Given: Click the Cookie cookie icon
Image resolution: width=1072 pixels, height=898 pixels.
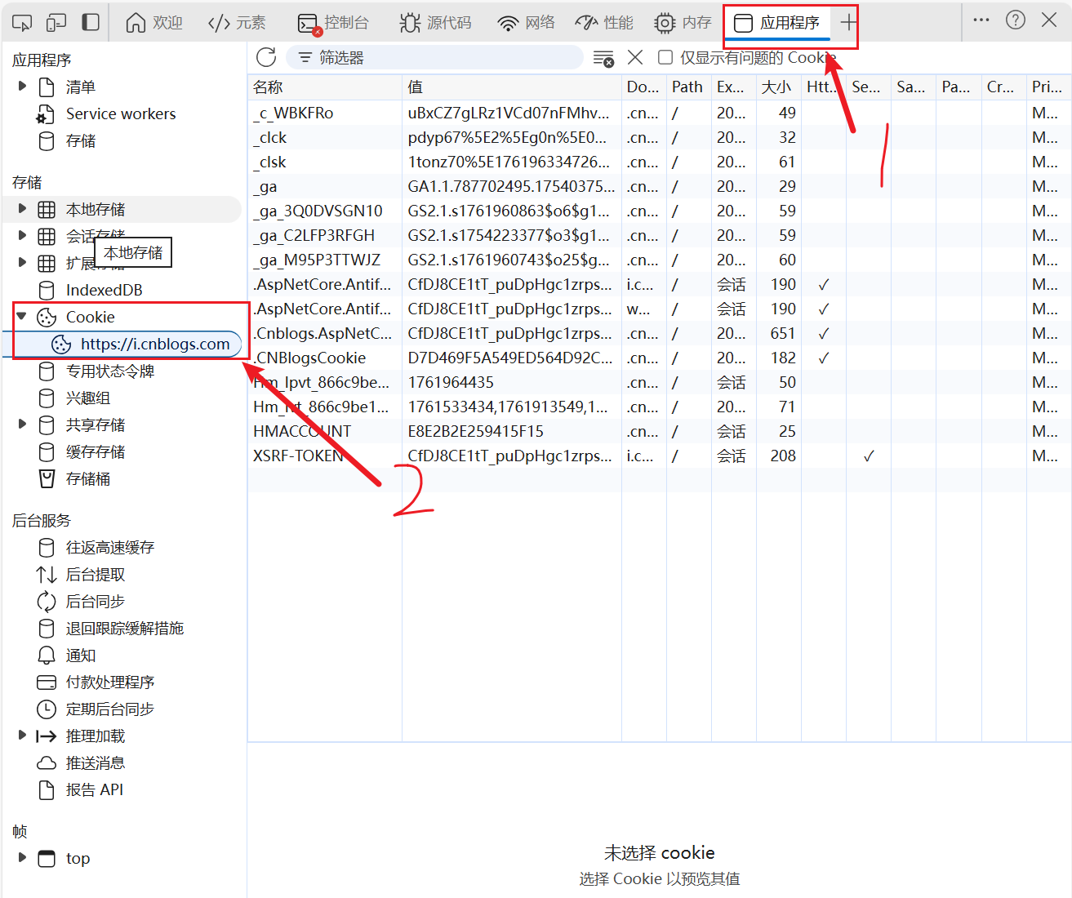Looking at the screenshot, I should pos(47,318).
